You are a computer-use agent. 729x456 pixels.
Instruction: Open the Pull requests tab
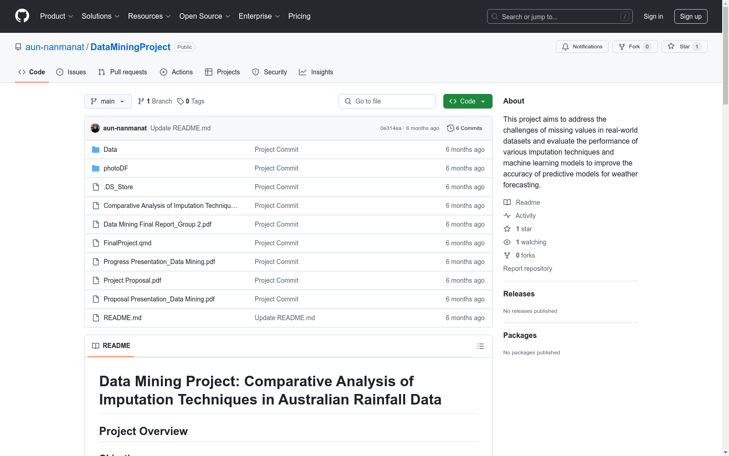pyautogui.click(x=123, y=72)
